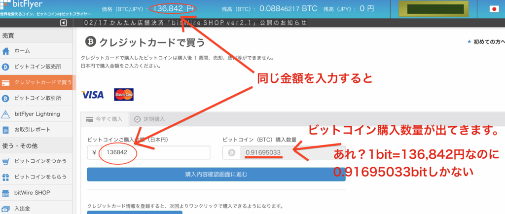
Task: Click 購入内容確認画面に進む button
Action: pyautogui.click(x=216, y=175)
